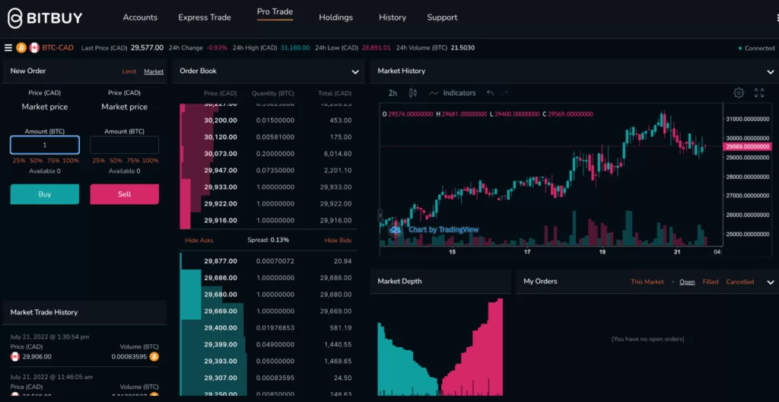Click the ask row priced 30,073.00

click(268, 154)
